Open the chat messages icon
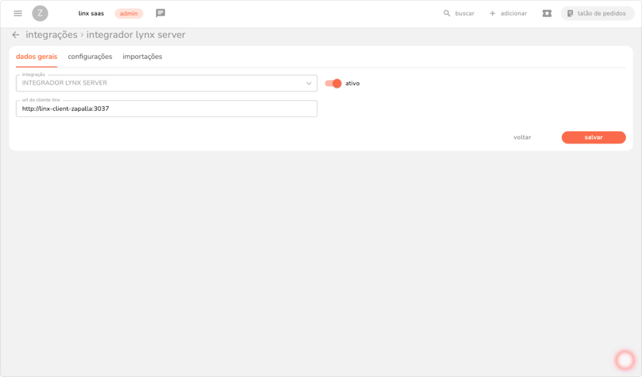Viewport: 642px width, 377px height. pyautogui.click(x=160, y=13)
